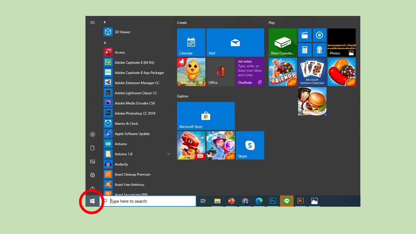Open Microsoft Edge from the taskbar
This screenshot has width=416, height=234.
pos(259,201)
